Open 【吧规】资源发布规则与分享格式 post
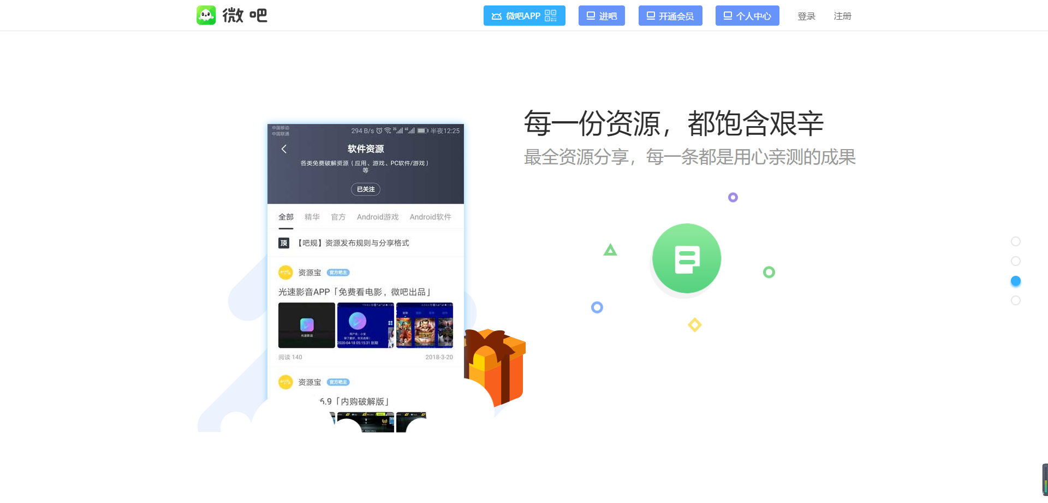 tap(353, 243)
